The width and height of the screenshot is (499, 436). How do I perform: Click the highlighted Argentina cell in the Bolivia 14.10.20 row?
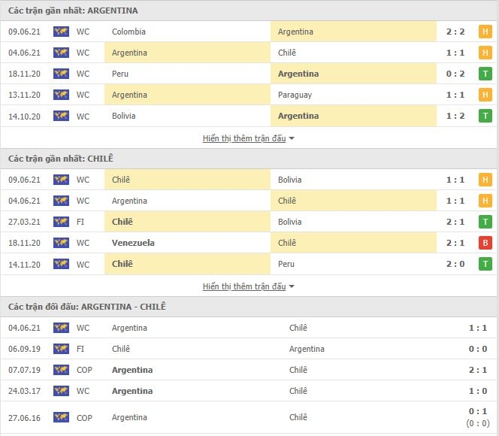(x=353, y=116)
